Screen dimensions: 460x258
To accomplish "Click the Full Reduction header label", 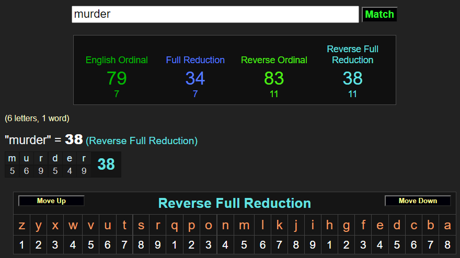I will click(195, 60).
